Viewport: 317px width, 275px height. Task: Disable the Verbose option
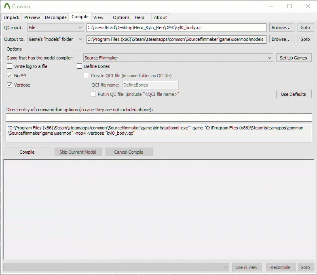click(10, 85)
